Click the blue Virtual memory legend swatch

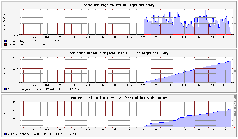(x=6, y=134)
